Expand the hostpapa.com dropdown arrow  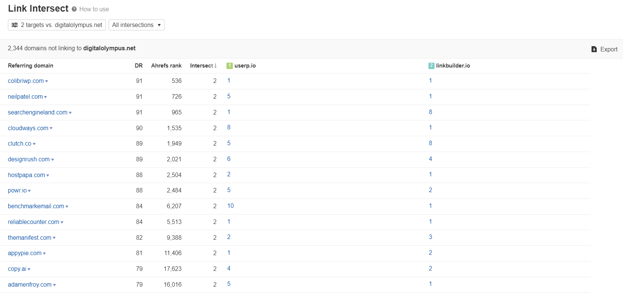click(48, 176)
